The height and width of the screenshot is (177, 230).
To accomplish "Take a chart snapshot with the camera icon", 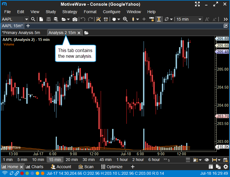I will click(75, 19).
